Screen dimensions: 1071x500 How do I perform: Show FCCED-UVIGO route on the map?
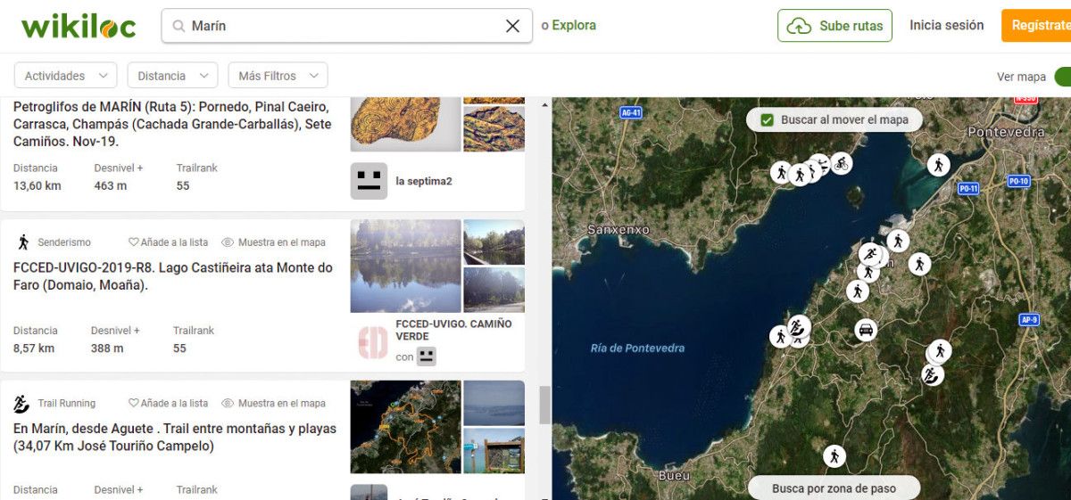(273, 242)
